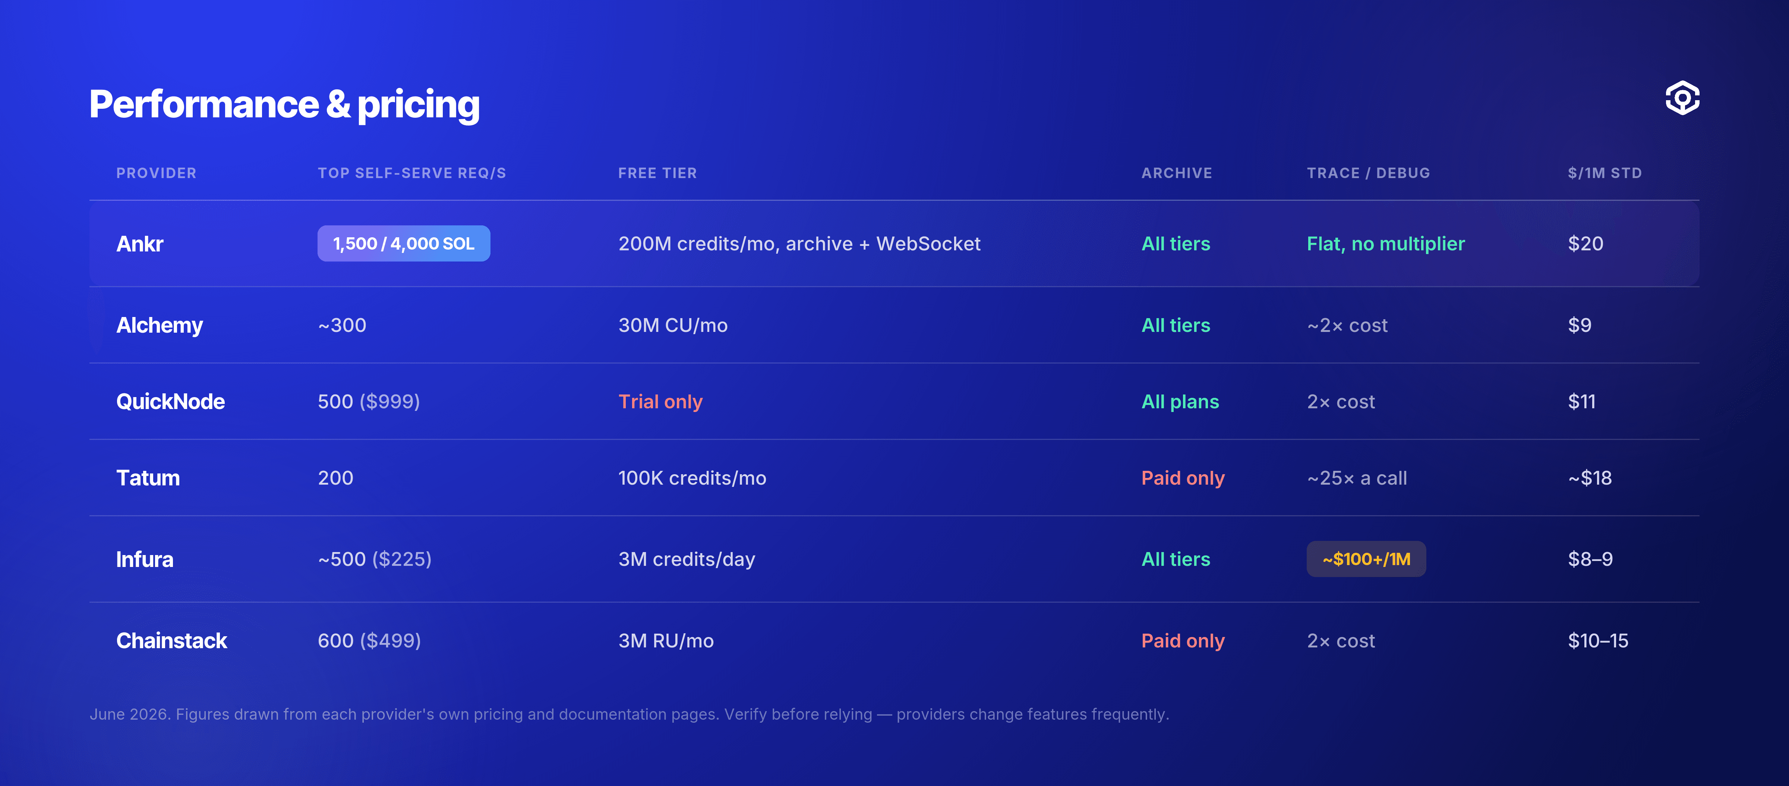Select the Tatum provider name
This screenshot has height=786, width=1789.
click(148, 478)
